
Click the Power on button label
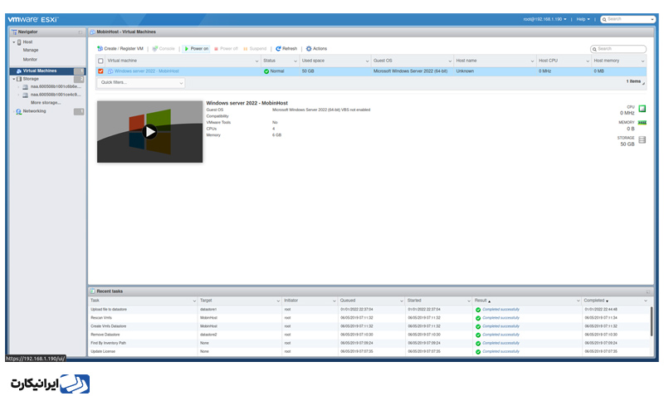pos(199,49)
